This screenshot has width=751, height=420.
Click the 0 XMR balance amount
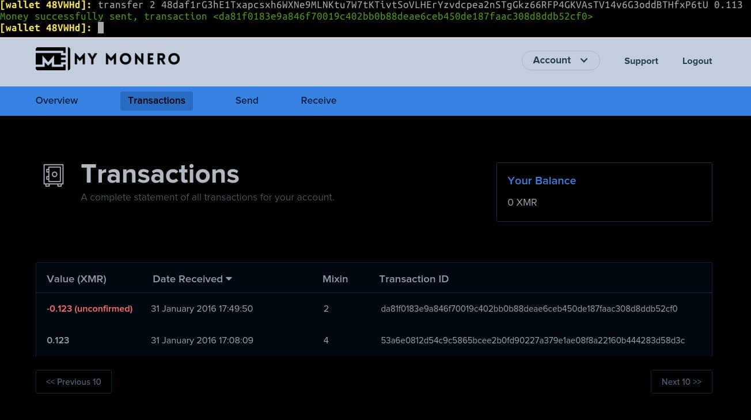(522, 202)
